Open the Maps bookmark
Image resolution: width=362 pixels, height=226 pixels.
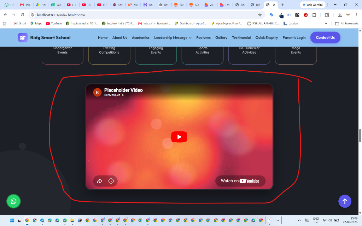point(36,24)
